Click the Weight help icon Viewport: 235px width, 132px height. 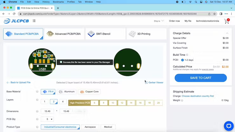182,100
